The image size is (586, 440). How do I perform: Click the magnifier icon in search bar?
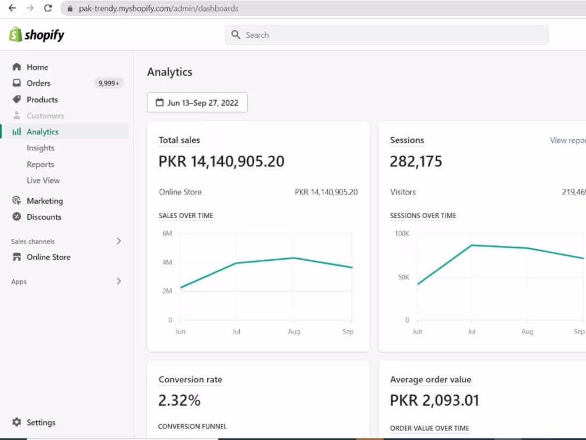click(x=235, y=35)
